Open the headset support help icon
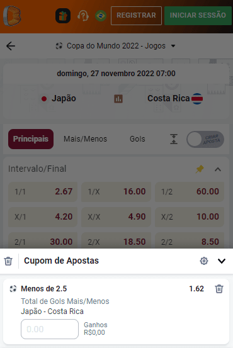This screenshot has height=348, width=233. 83,16
